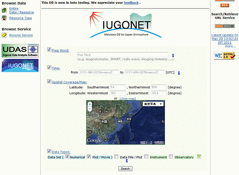Click the Resource Type filter icon
This screenshot has width=239, height=175.
pos(4,18)
